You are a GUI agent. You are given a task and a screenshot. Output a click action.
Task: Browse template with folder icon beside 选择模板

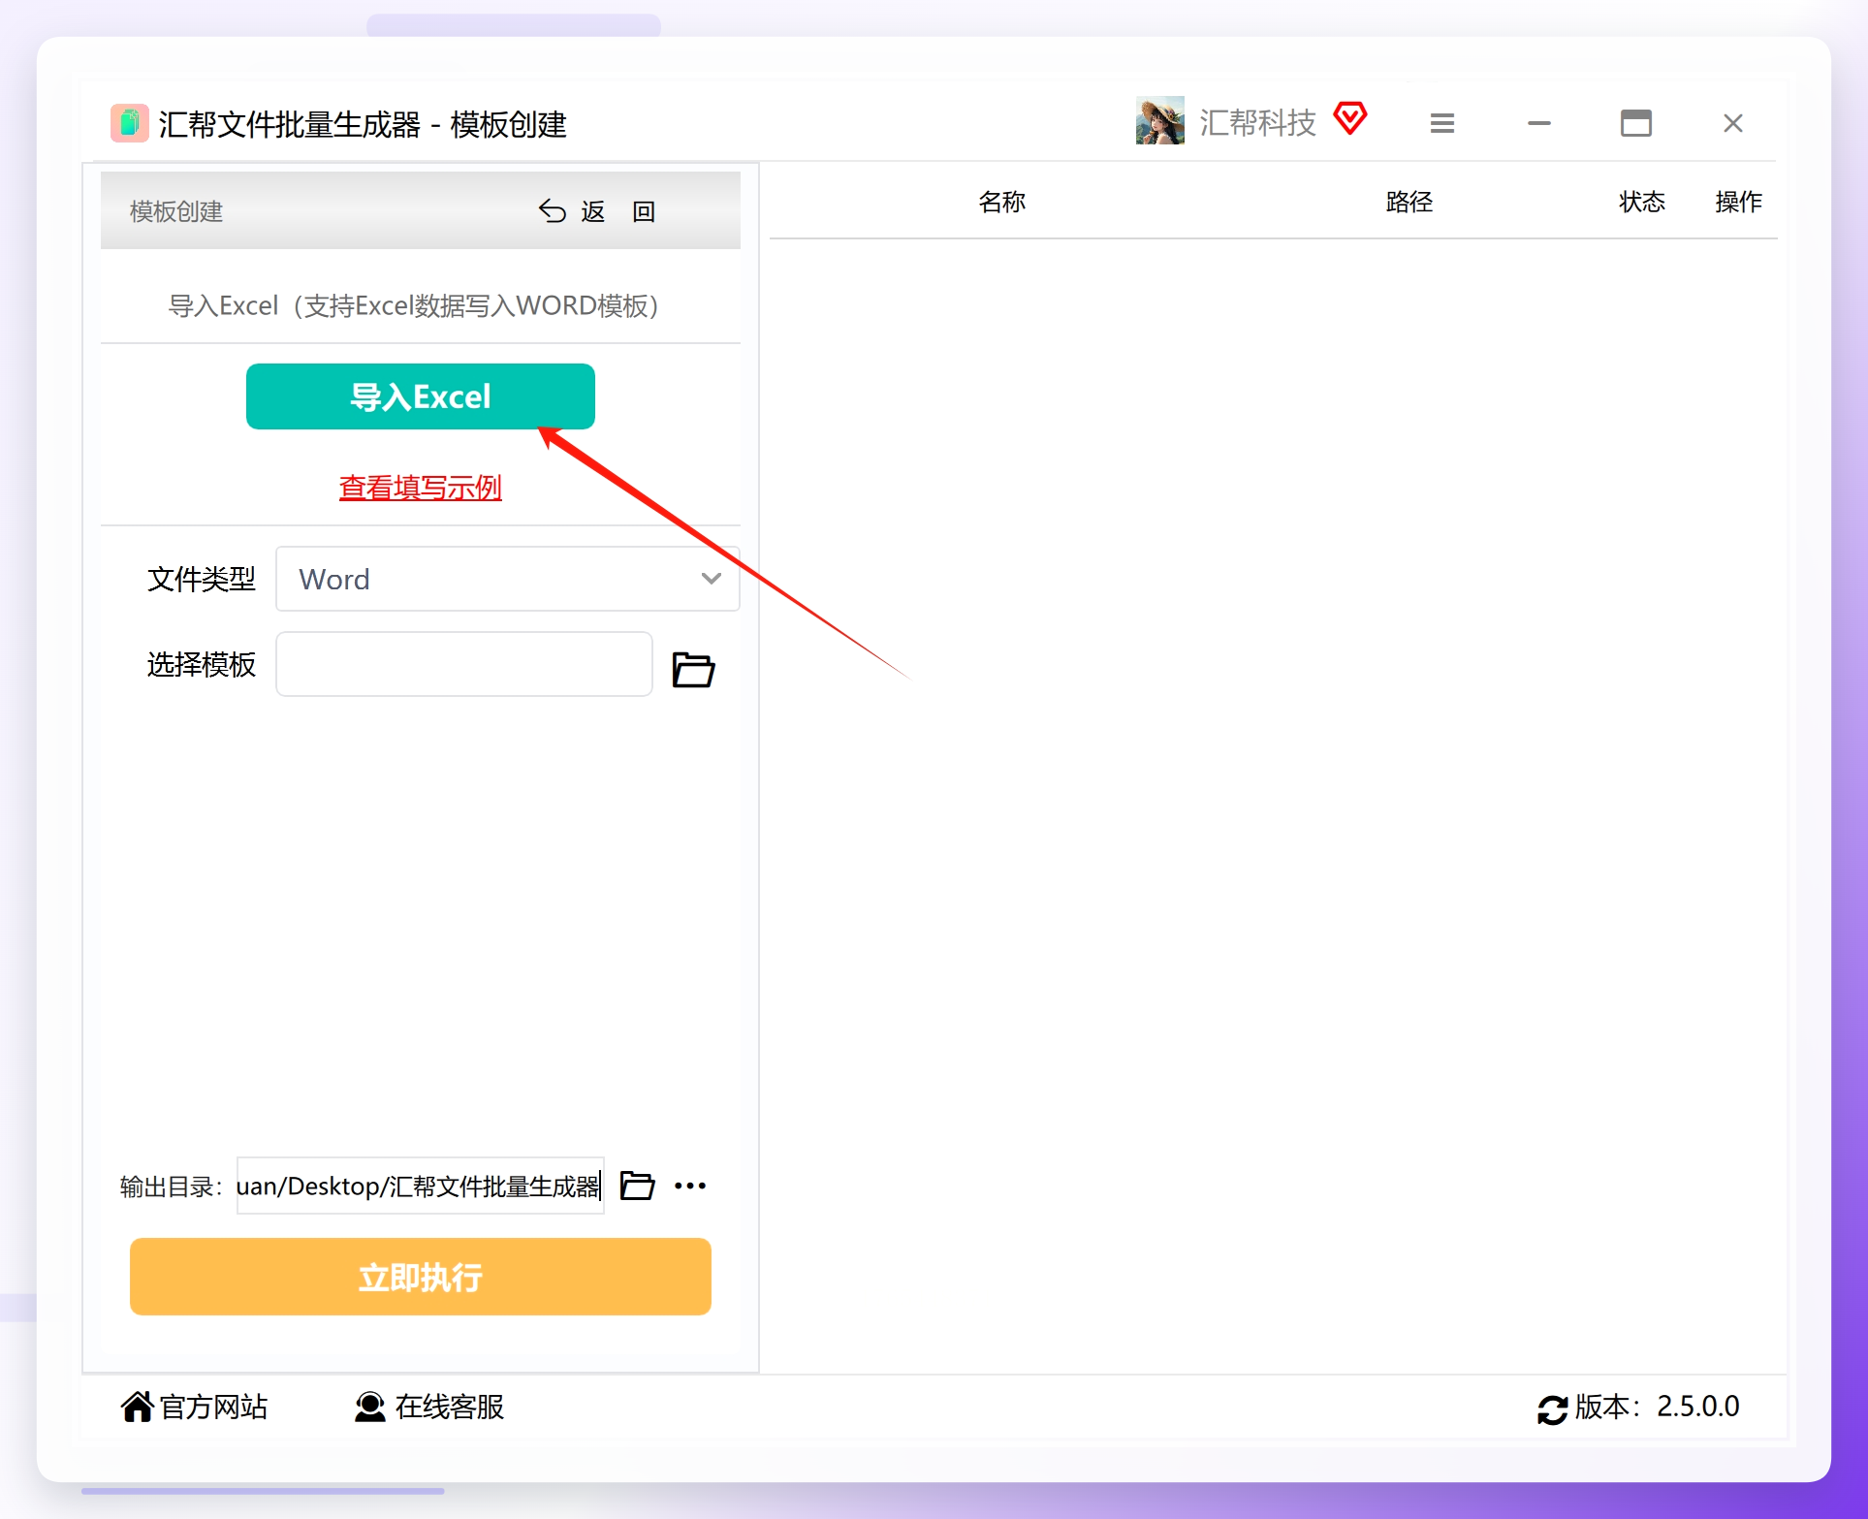(x=693, y=669)
